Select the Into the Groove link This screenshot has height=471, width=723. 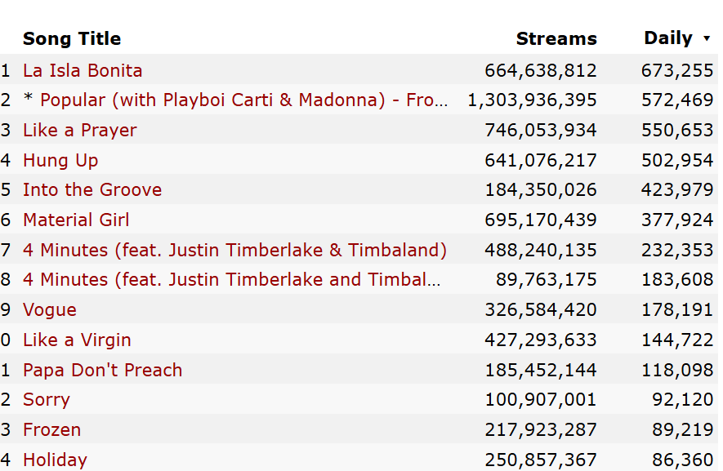click(92, 190)
